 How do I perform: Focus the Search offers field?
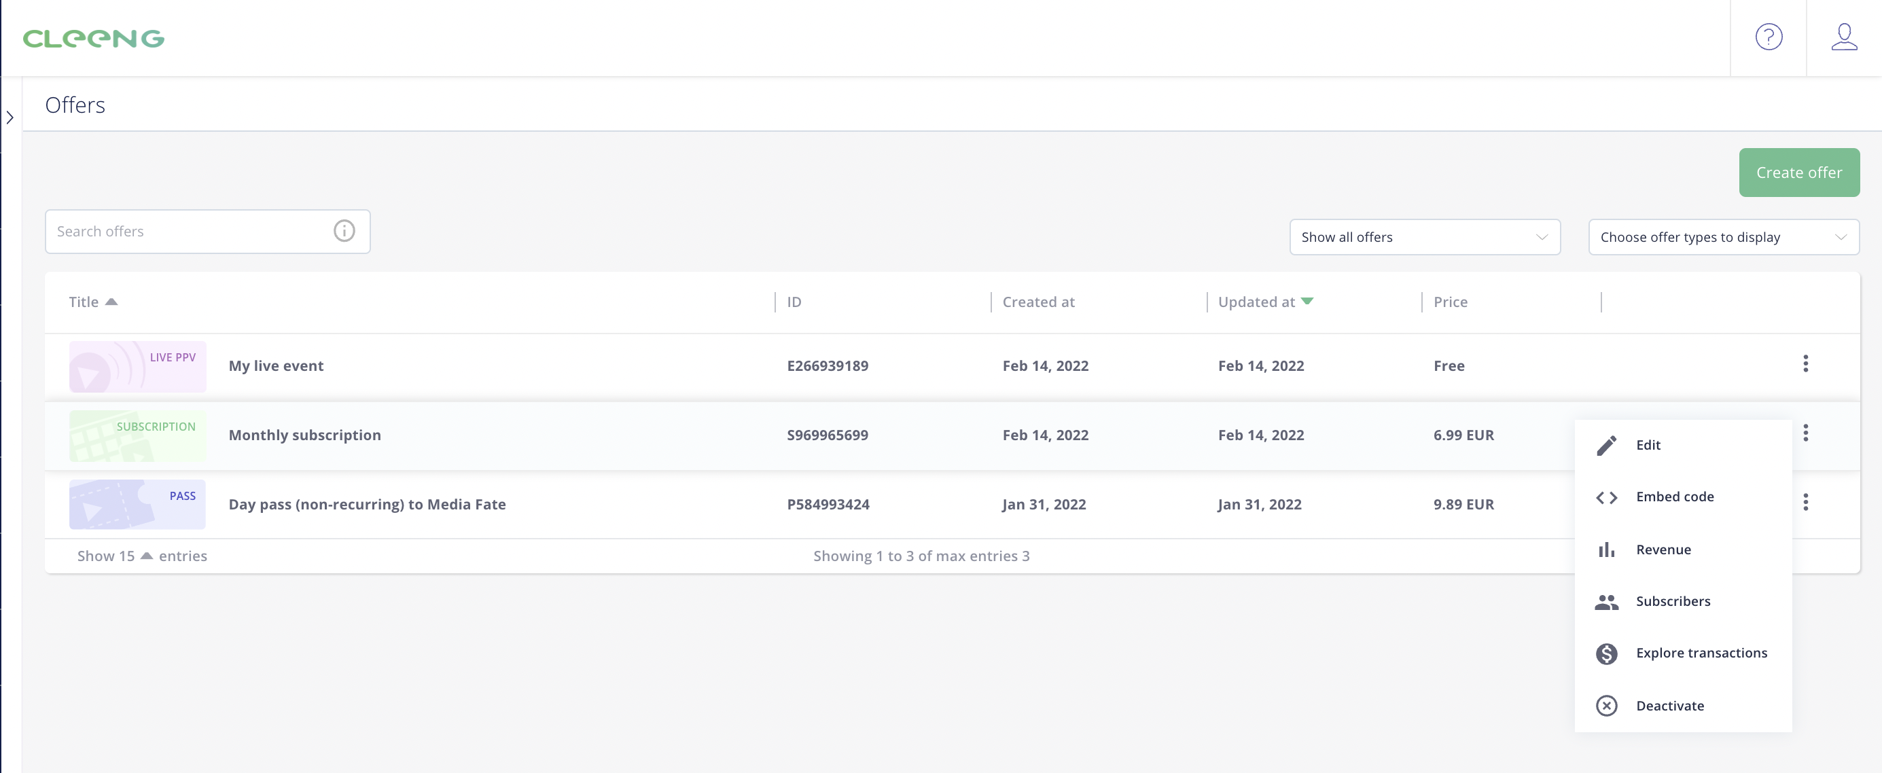click(207, 232)
